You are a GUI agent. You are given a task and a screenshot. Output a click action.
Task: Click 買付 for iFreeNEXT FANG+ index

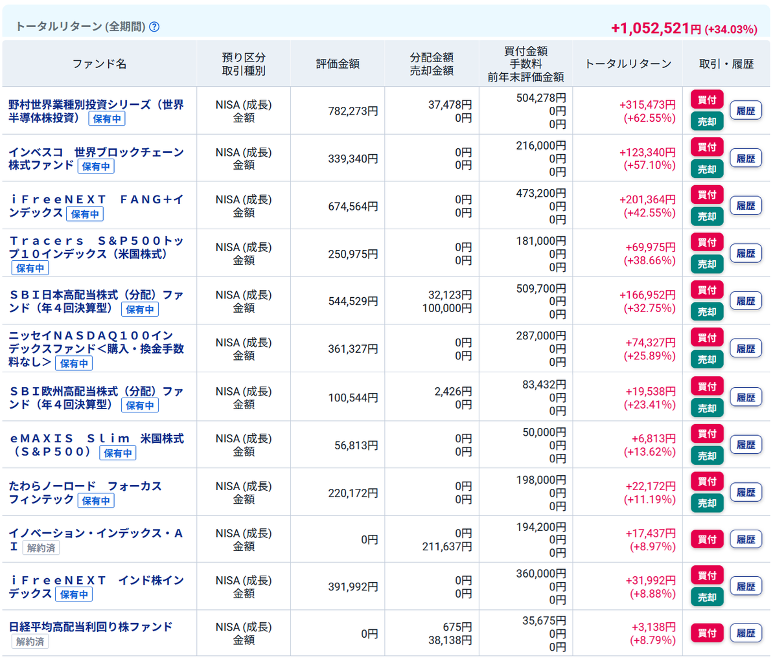(x=707, y=195)
